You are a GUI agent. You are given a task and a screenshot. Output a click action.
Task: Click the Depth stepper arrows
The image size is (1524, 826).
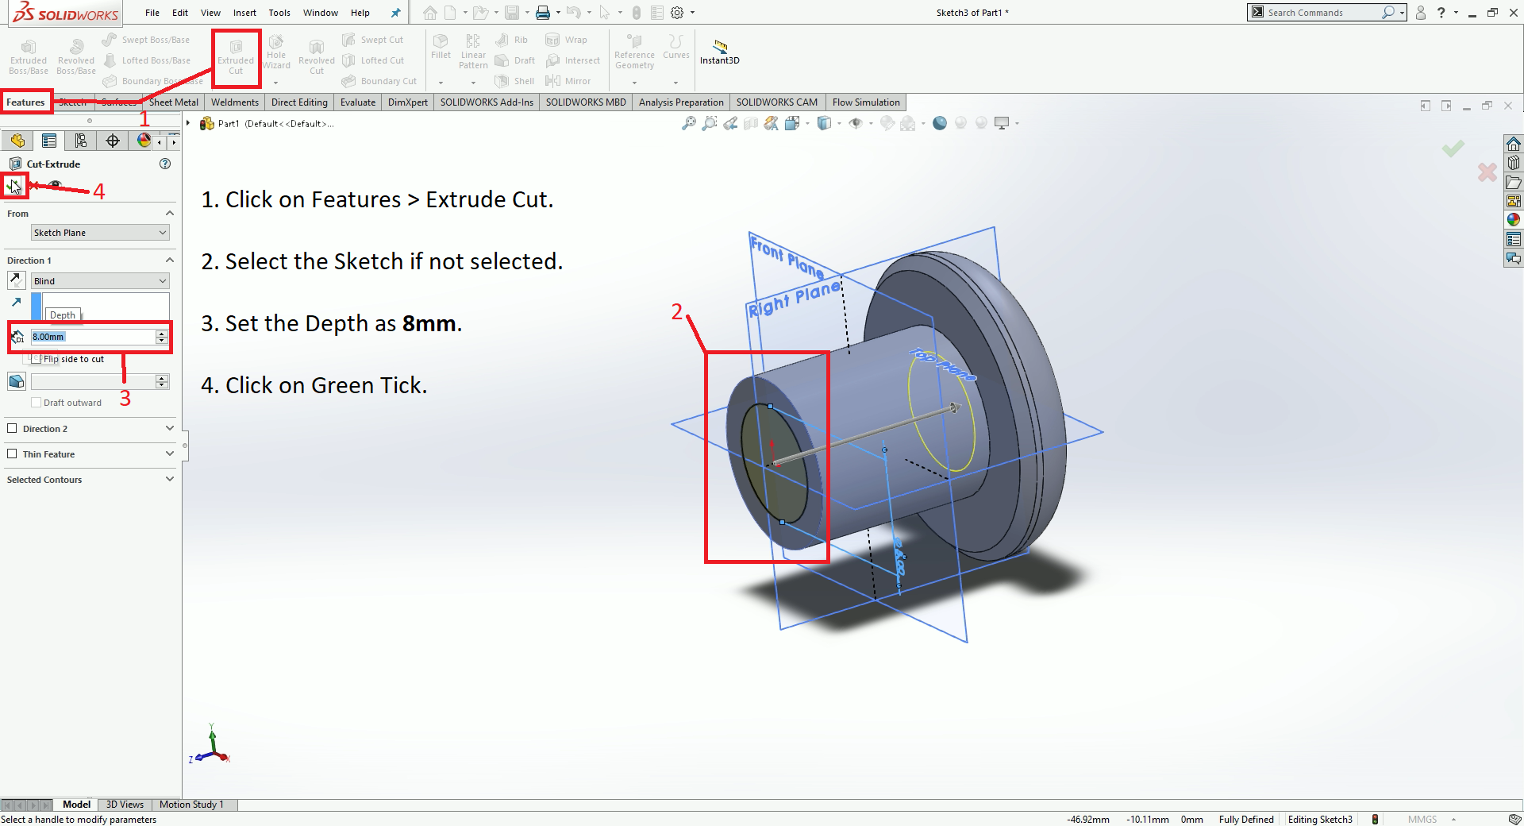(x=162, y=337)
